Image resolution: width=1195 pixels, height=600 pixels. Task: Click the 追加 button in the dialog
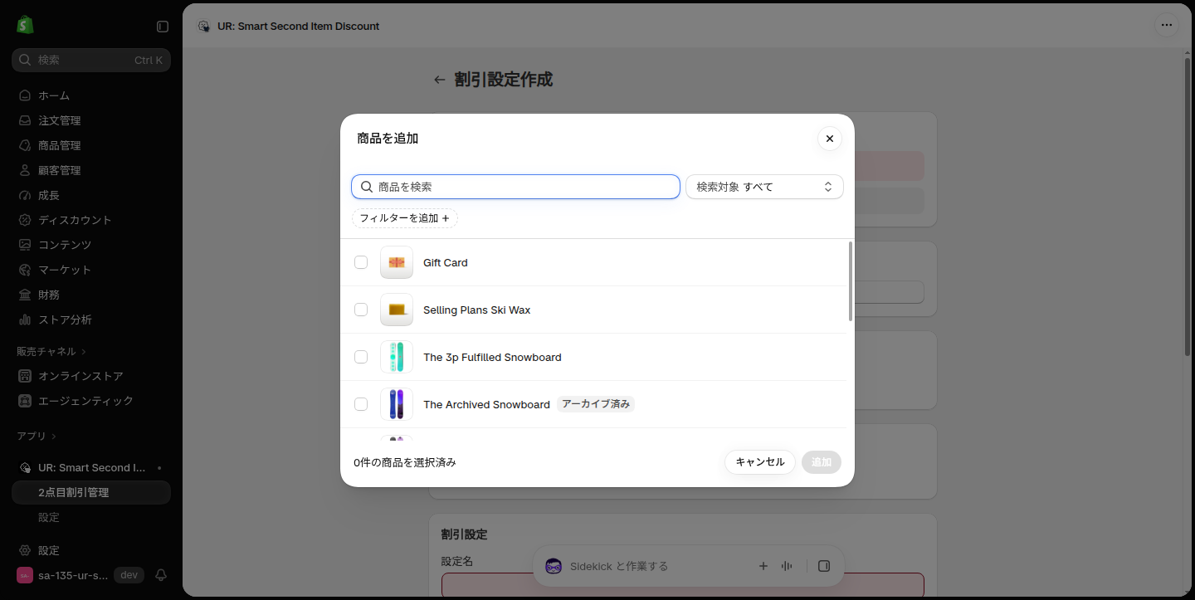tap(822, 462)
